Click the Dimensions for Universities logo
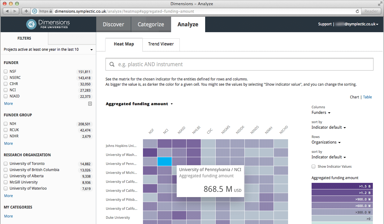 coord(48,24)
